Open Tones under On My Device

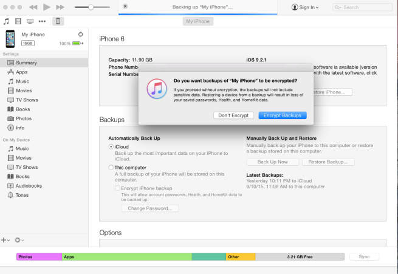point(21,195)
